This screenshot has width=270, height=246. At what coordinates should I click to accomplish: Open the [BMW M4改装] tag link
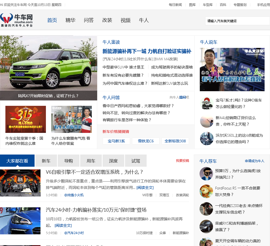pyautogui.click(x=166, y=59)
